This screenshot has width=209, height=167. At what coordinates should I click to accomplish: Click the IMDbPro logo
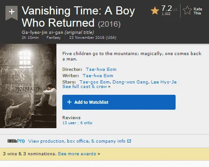(x=16, y=141)
